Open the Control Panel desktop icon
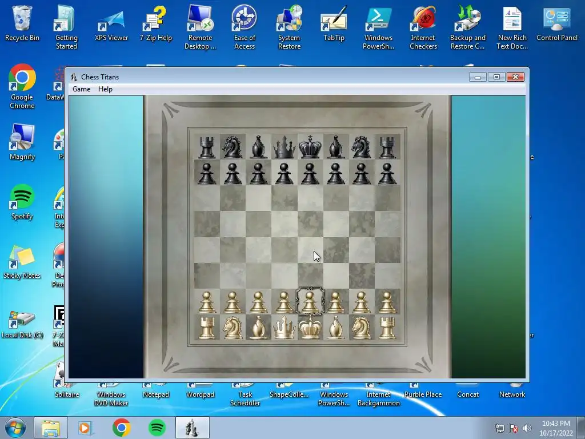 pyautogui.click(x=556, y=23)
